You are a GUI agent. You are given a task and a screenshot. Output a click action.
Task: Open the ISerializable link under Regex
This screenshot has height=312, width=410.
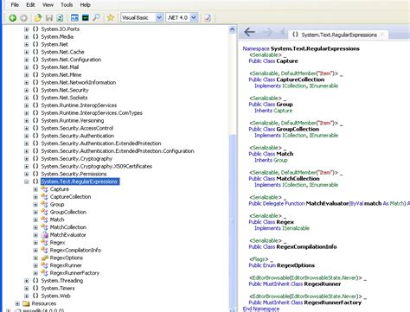296,228
